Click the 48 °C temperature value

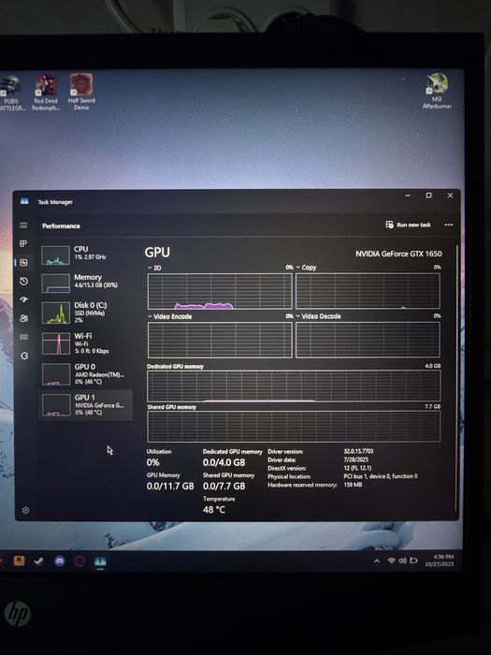214,510
